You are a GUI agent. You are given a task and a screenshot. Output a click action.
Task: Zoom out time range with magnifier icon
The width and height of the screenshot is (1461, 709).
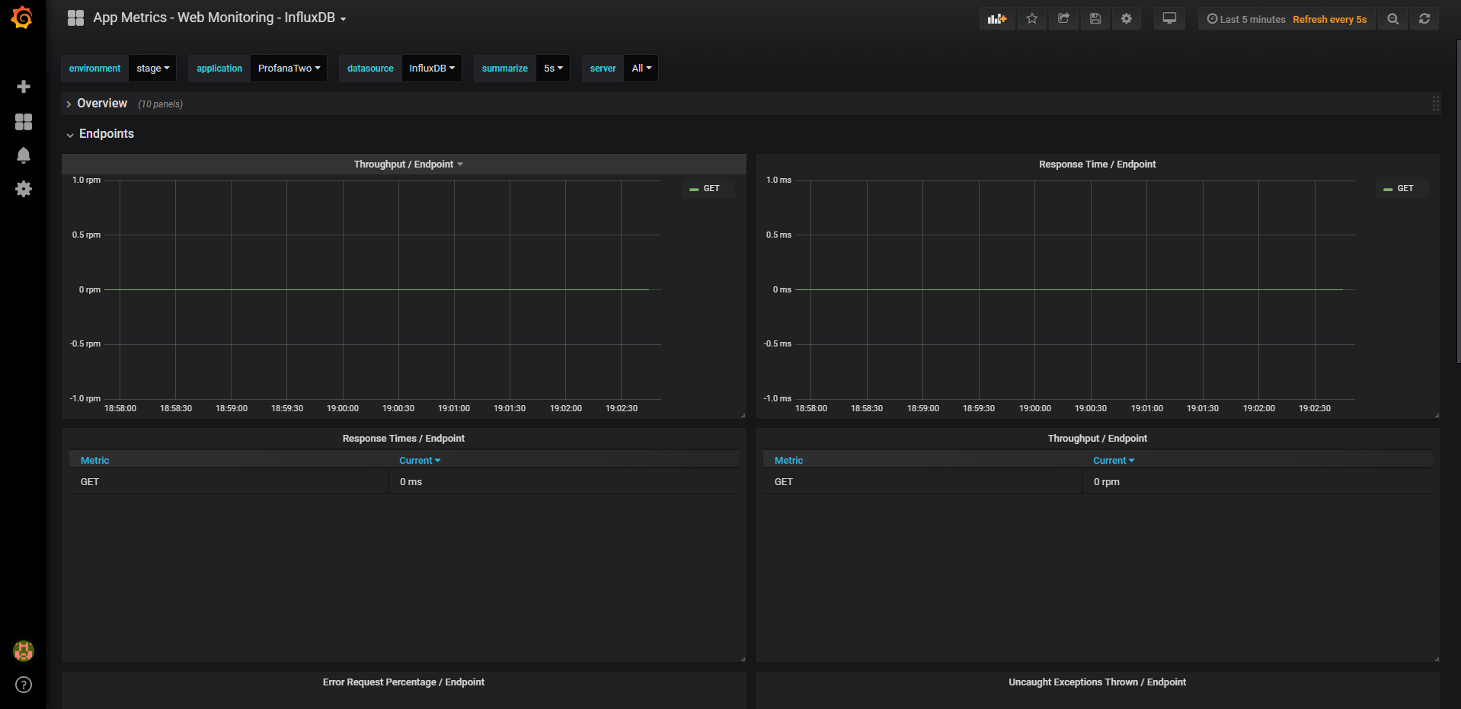click(1393, 19)
